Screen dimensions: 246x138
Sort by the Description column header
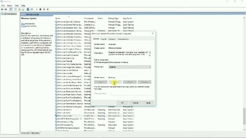[89, 18]
